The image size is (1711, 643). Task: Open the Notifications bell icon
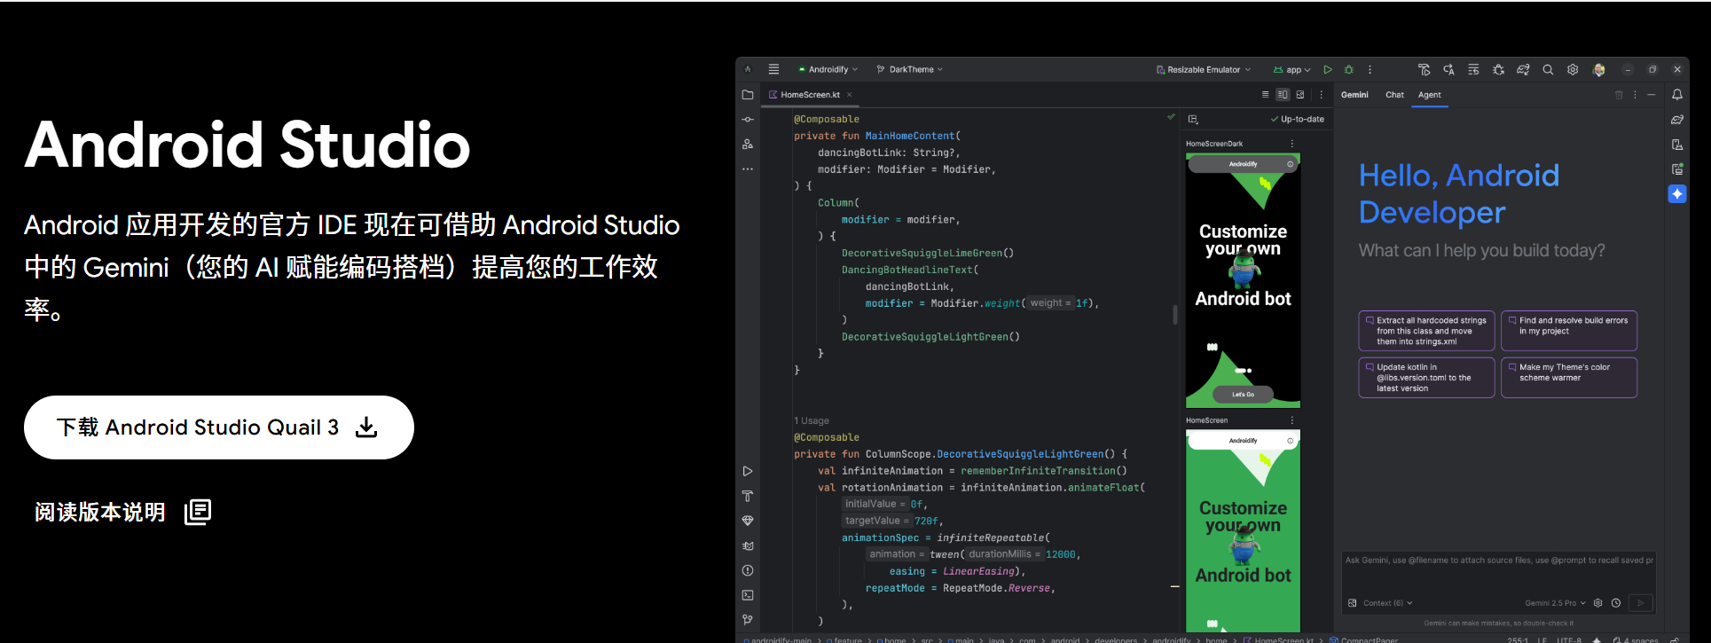(x=1677, y=95)
